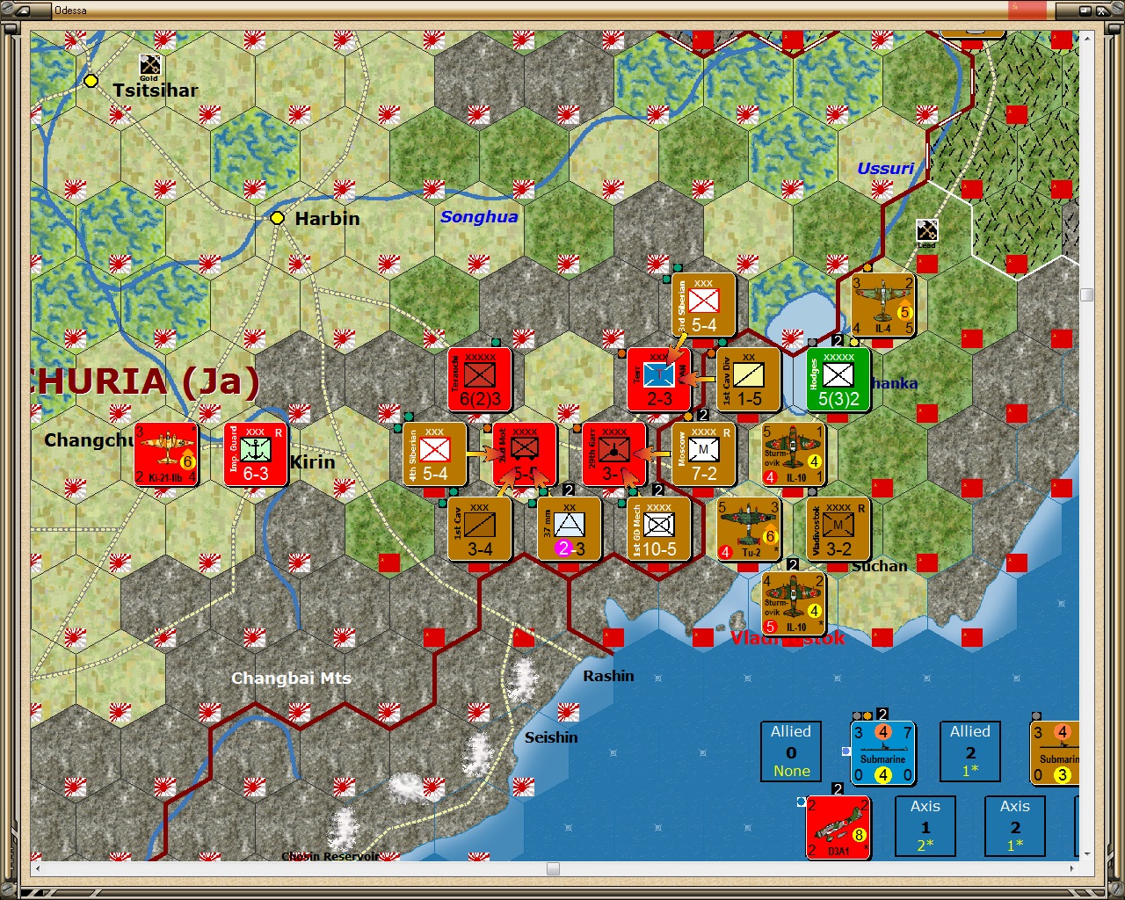Click the horizontal scrollbar left arrow
This screenshot has height=900, width=1125.
pos(37,868)
